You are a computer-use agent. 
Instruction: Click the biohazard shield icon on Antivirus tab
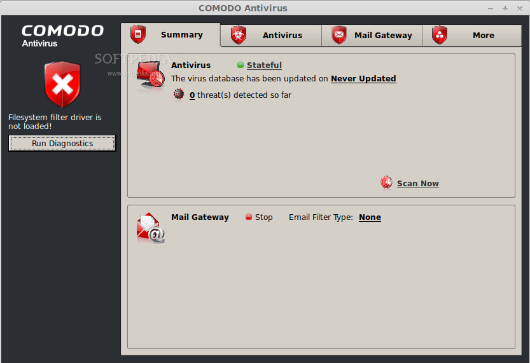(239, 35)
